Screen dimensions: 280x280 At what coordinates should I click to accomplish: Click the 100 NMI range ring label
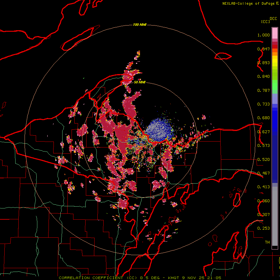140,25
